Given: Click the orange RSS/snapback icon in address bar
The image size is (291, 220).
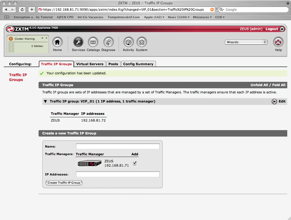Looking at the screenshot, I should (212, 9).
